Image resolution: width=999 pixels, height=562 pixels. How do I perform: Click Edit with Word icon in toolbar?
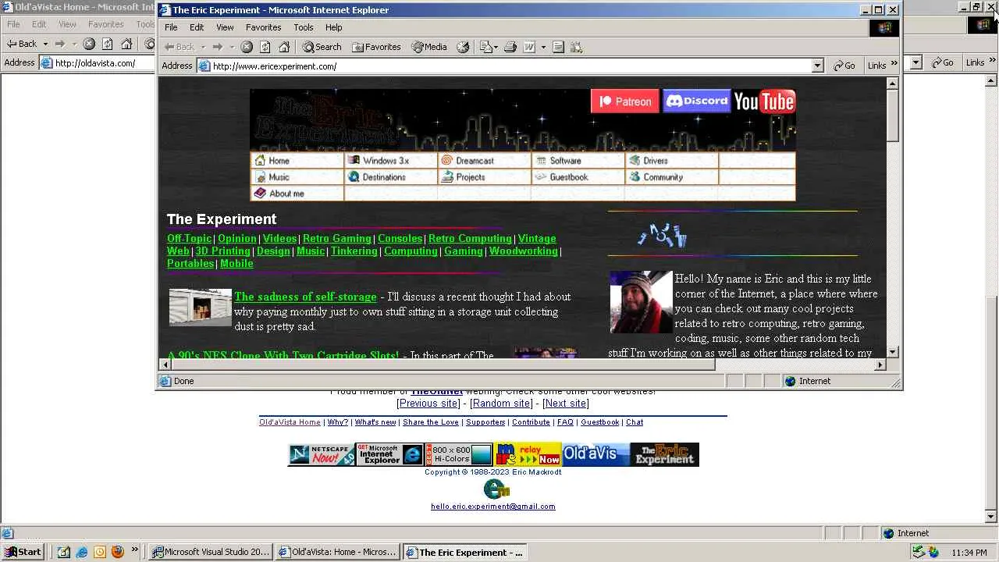529,47
